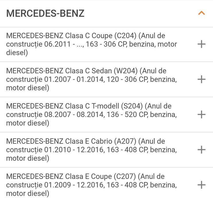Show details for the 01.2009 - 12.2016 model
The image size is (213, 201).
click(x=202, y=185)
